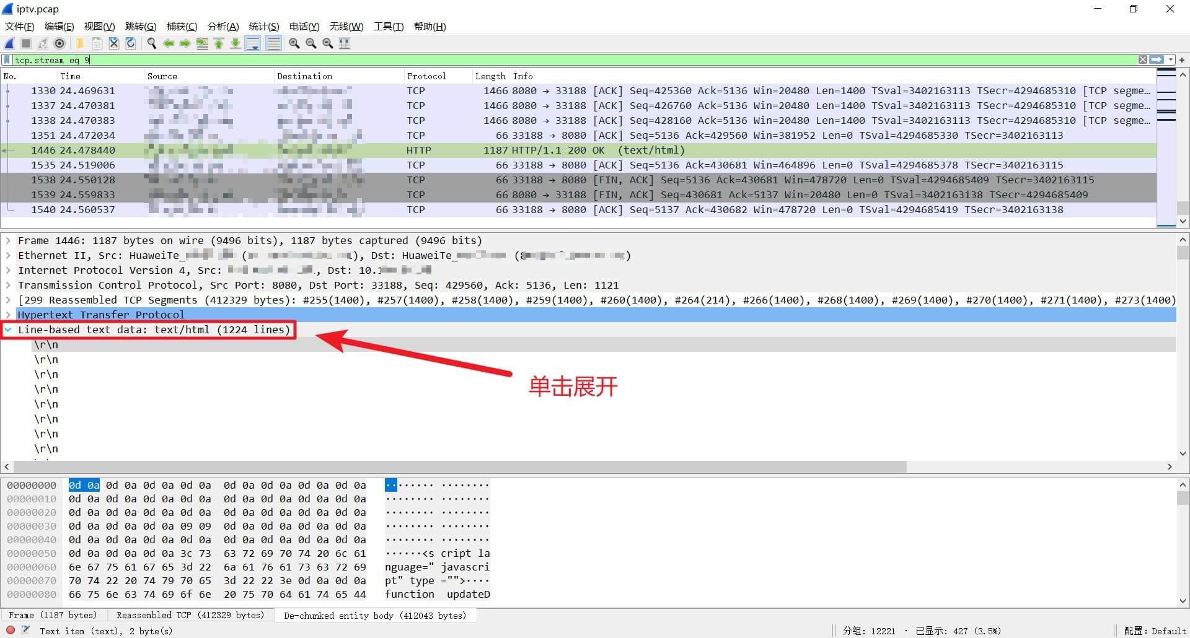Collapse the Line-based text data item
This screenshot has width=1190, height=638.
click(x=8, y=330)
